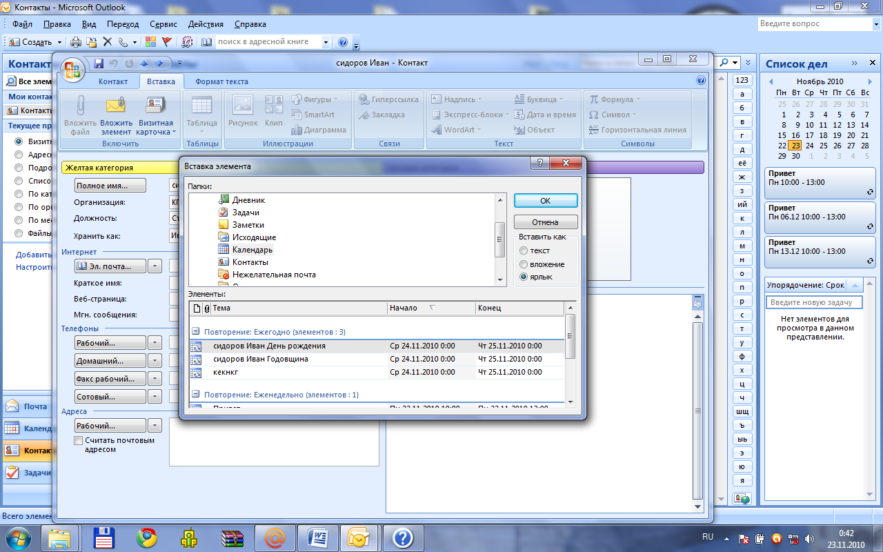The image size is (883, 552).
Task: Click the Желтая категория color bar
Action: coord(119,167)
